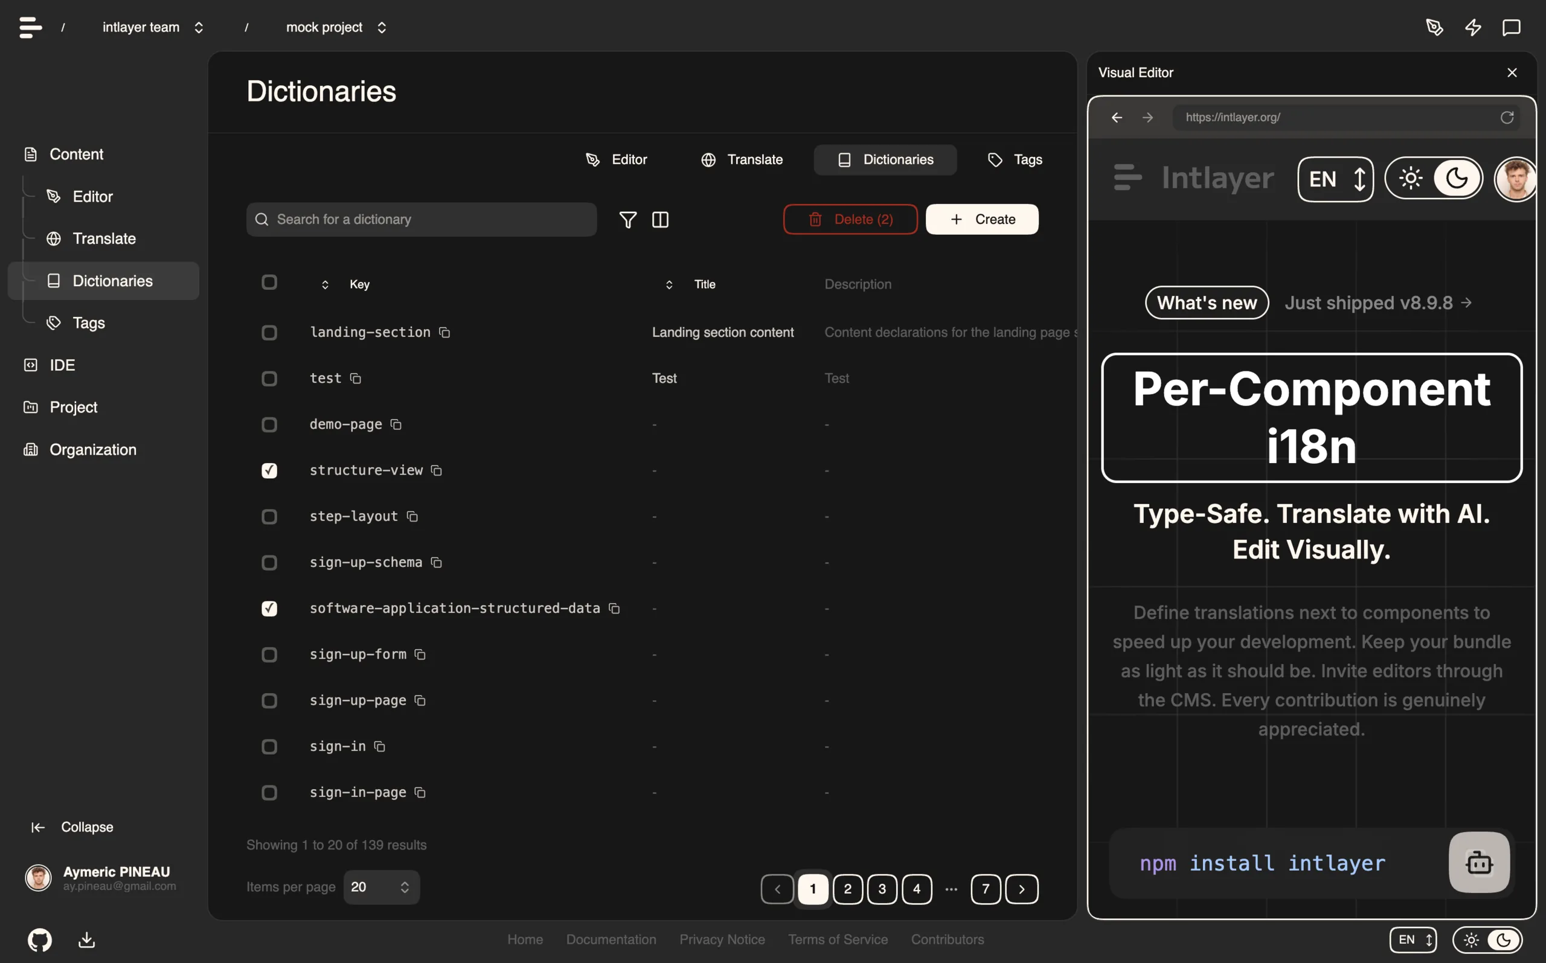The image size is (1546, 963).
Task: Collapse the sidebar
Action: pyautogui.click(x=72, y=827)
